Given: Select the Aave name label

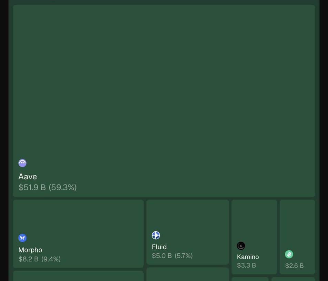Looking at the screenshot, I should pyautogui.click(x=28, y=177).
